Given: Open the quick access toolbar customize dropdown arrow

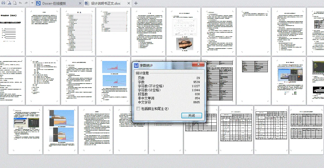Looking at the screenshot, I should (x=32, y=3).
